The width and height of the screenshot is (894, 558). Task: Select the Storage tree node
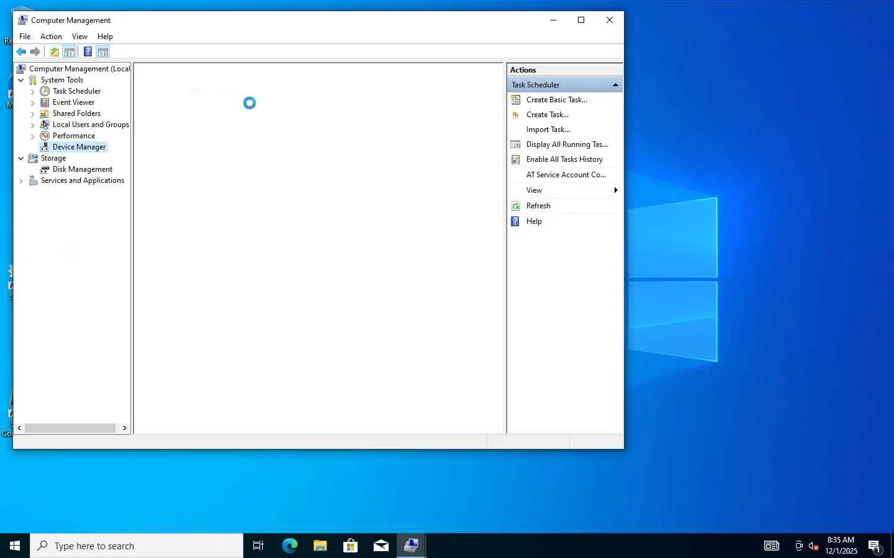(x=53, y=158)
